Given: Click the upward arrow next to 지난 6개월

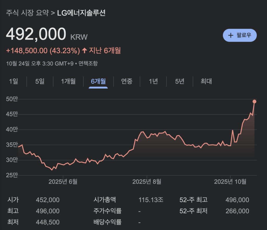Looking at the screenshot, I should point(84,50).
